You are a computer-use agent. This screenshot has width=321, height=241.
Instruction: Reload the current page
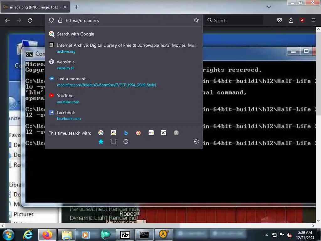click(30, 20)
